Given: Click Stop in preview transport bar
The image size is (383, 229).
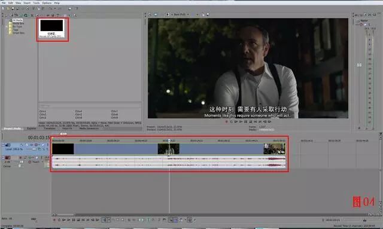Looking at the screenshot, I should [250, 121].
